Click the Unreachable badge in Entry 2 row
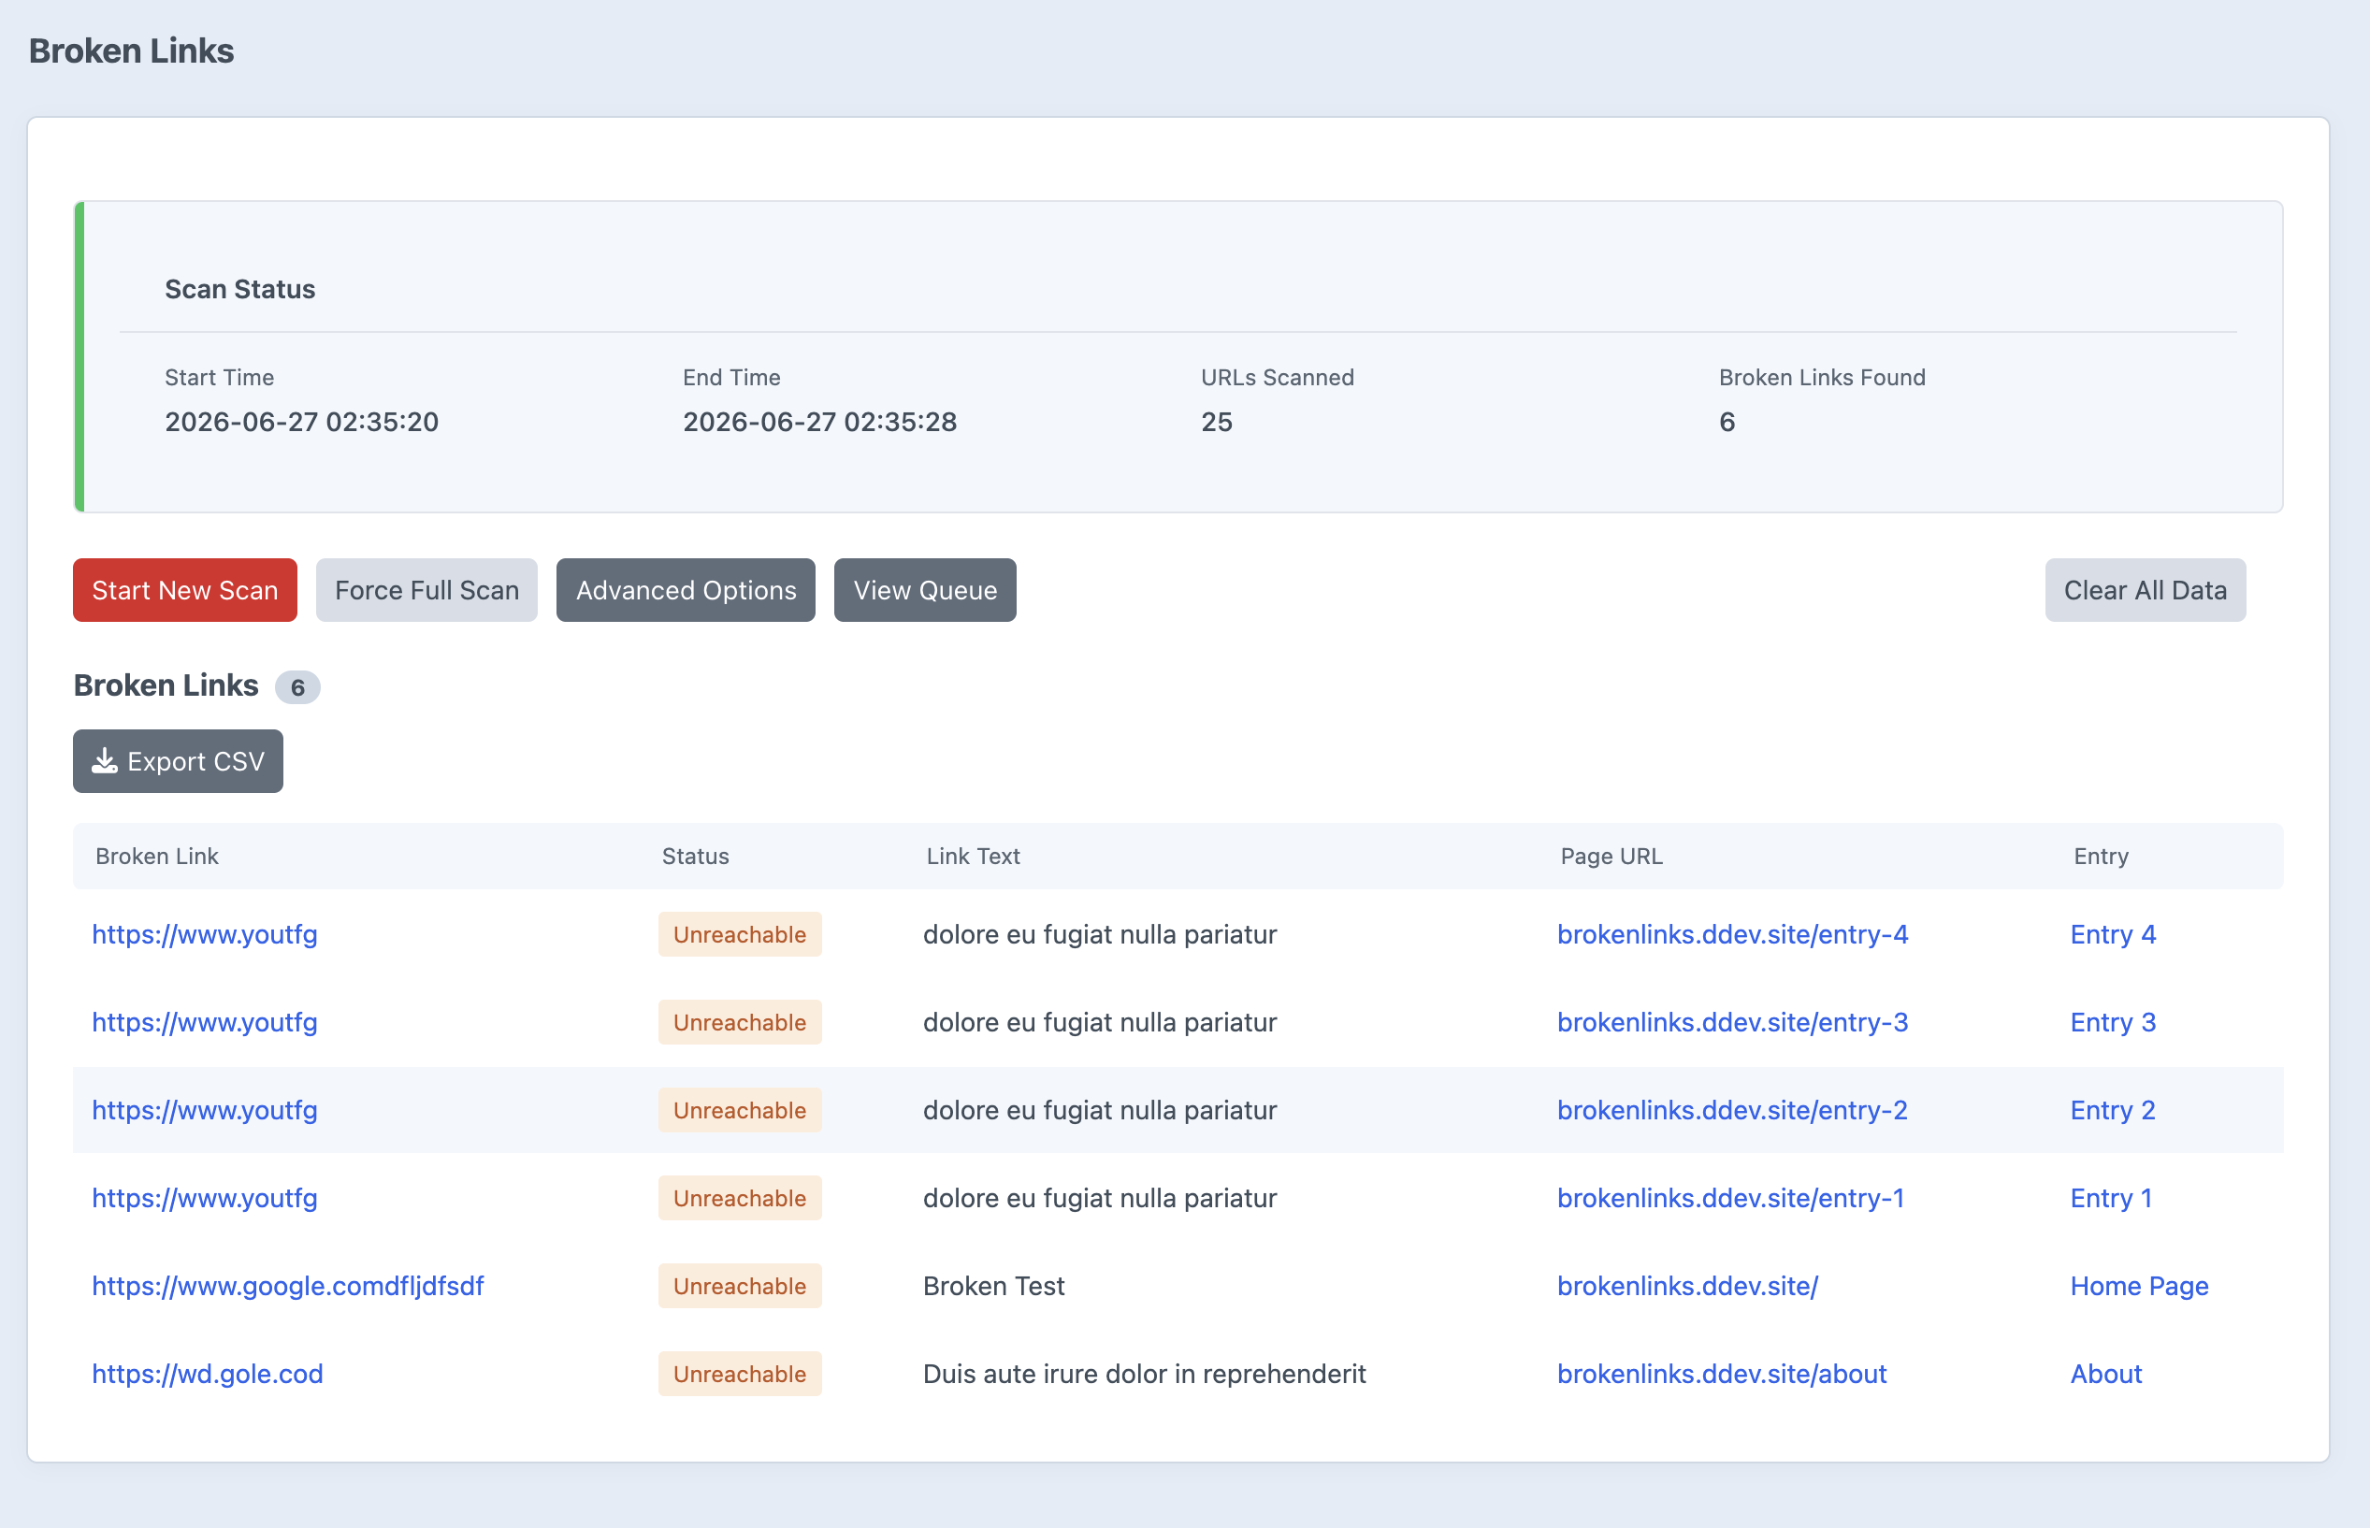The height and width of the screenshot is (1528, 2370). [740, 1110]
